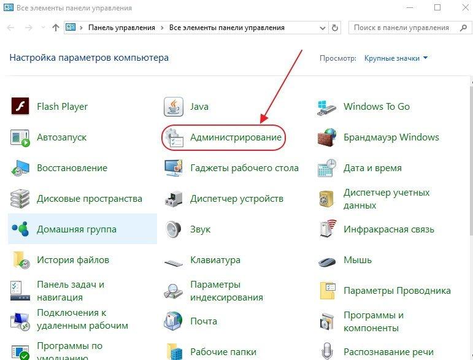Screen dimensions: 473x360
Task: Open the Восстановление icon
Action: pyautogui.click(x=20, y=168)
